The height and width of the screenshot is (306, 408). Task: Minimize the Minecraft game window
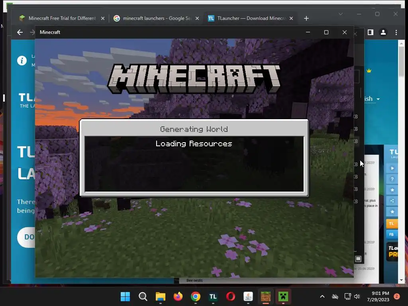[308, 32]
